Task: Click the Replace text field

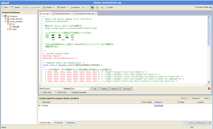Action: click(x=80, y=89)
